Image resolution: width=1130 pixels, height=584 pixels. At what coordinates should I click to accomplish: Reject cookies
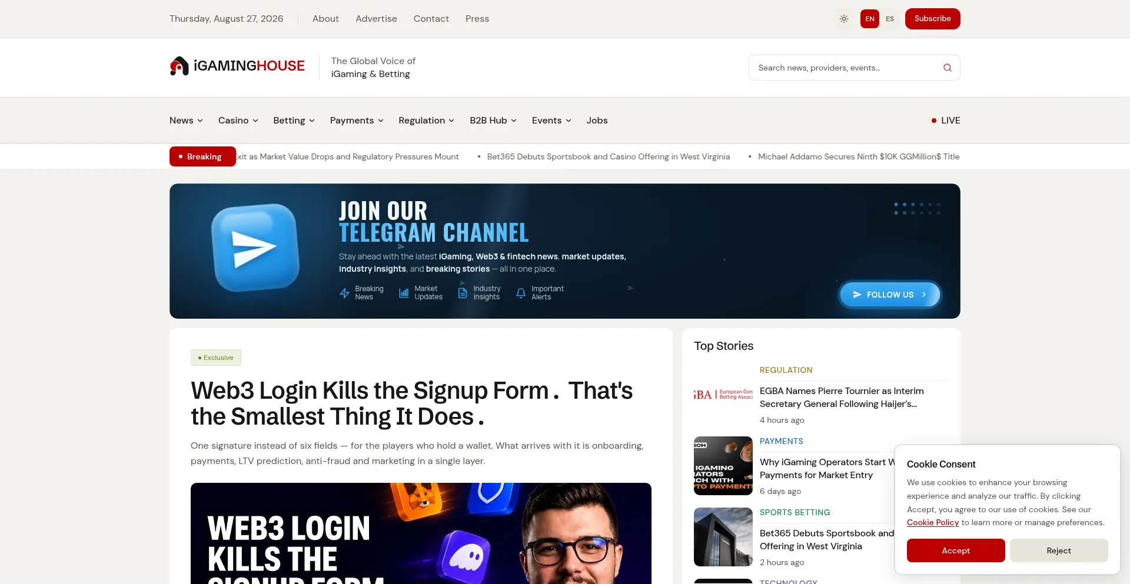(x=1059, y=550)
